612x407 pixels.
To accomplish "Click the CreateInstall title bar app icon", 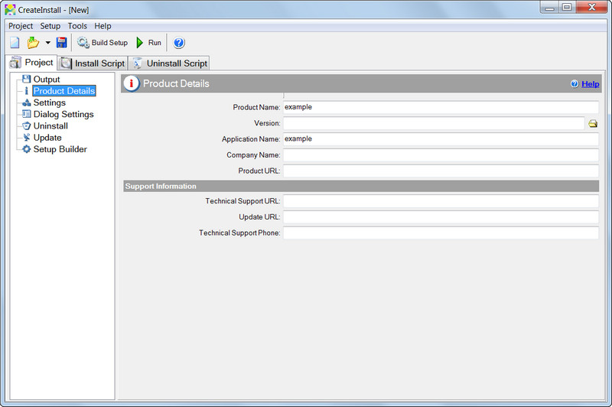I will [10, 10].
